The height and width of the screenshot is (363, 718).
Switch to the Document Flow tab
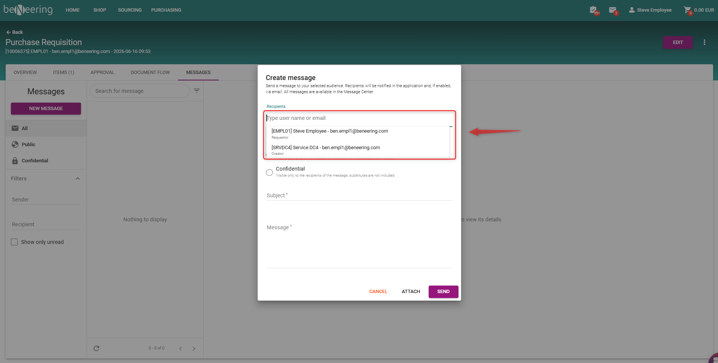150,73
